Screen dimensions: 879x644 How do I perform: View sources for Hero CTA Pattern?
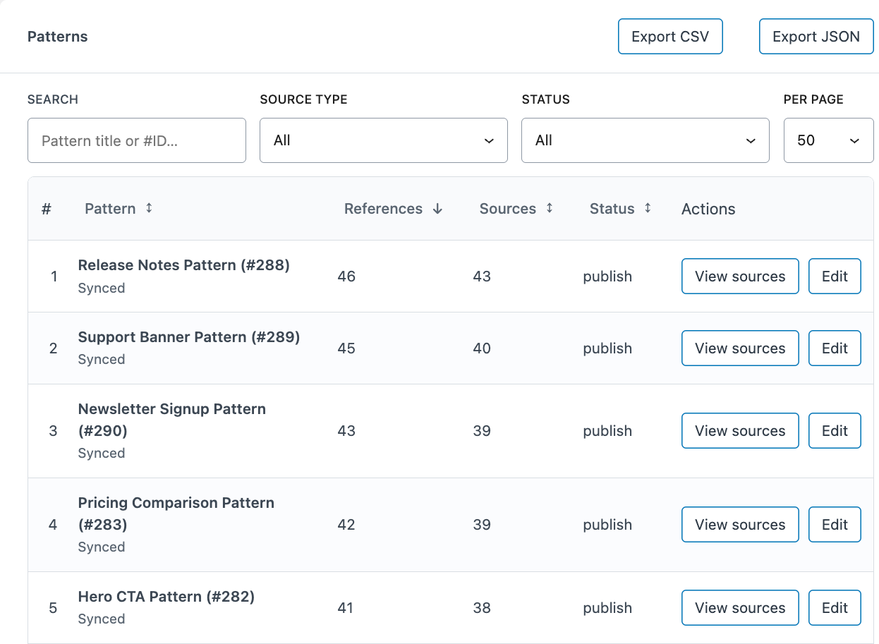point(739,607)
